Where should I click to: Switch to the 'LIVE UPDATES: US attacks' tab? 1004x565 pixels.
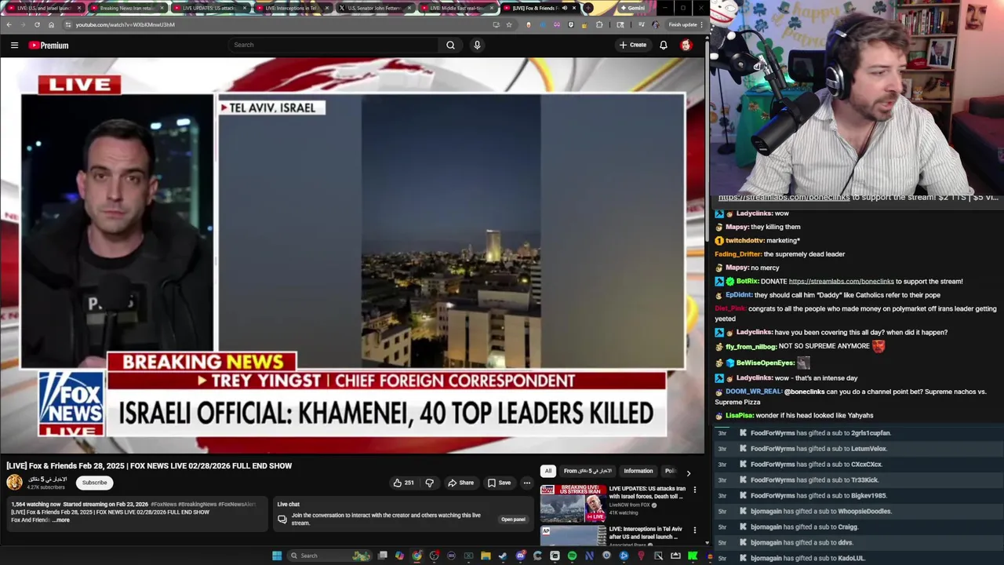[x=209, y=8]
